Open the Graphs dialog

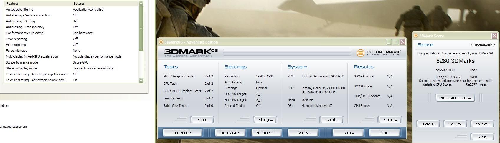[x=304, y=133]
